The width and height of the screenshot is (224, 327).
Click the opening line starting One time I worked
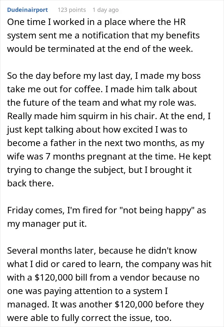click(96, 22)
